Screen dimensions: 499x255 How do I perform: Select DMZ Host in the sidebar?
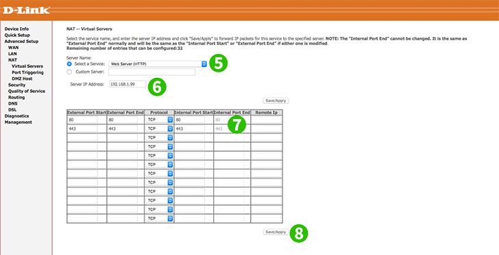pos(22,79)
